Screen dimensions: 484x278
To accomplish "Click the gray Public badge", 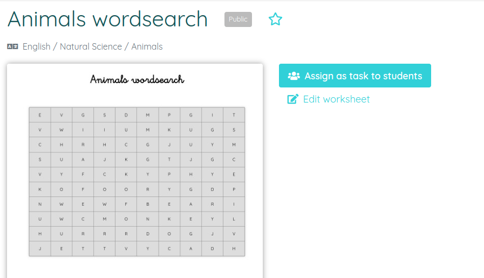I will tap(238, 19).
